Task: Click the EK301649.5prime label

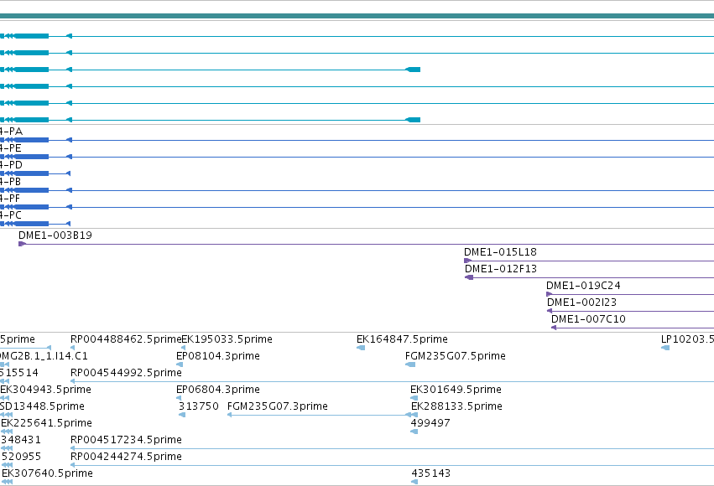Action: click(456, 390)
